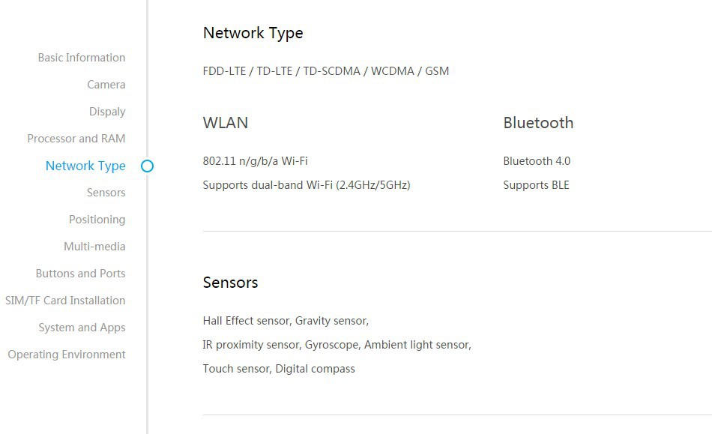Open the Positioning section
Image resolution: width=712 pixels, height=434 pixels.
(97, 220)
